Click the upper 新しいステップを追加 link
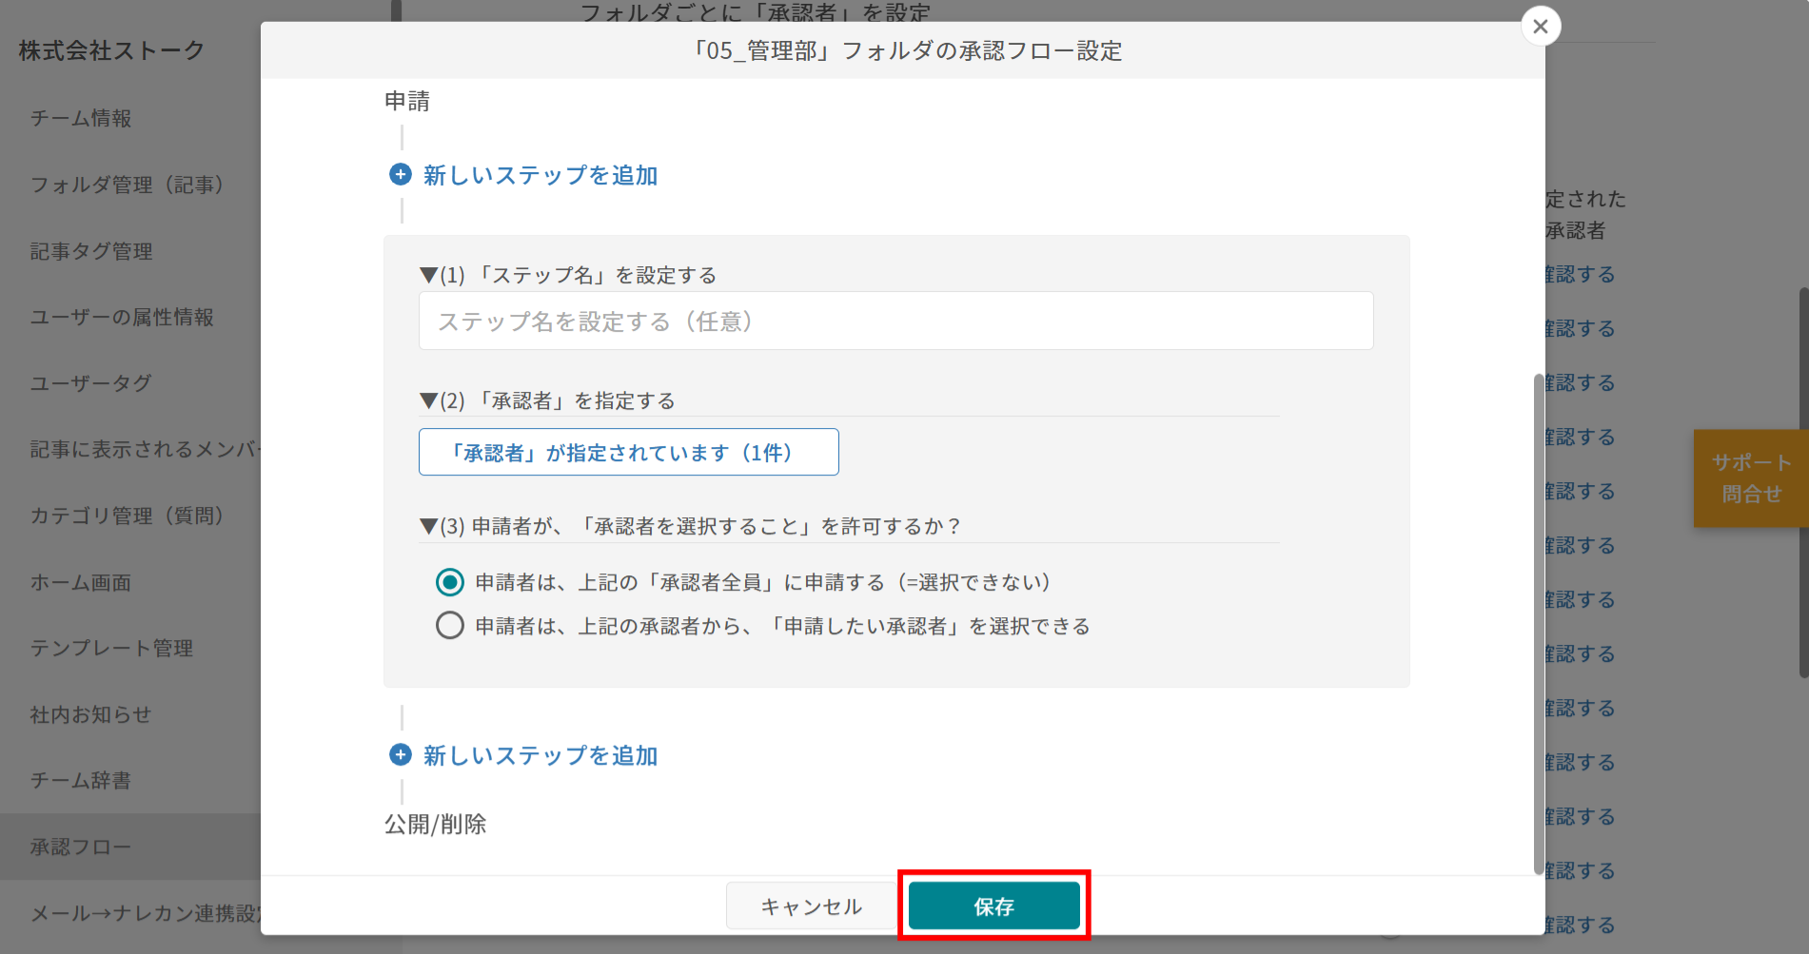 [x=540, y=175]
